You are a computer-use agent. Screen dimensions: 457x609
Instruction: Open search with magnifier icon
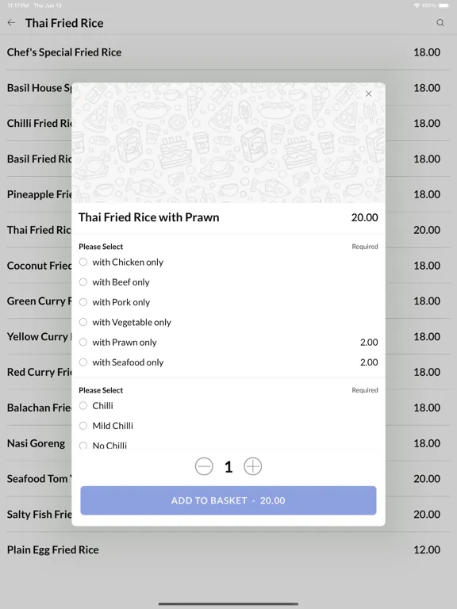[440, 23]
